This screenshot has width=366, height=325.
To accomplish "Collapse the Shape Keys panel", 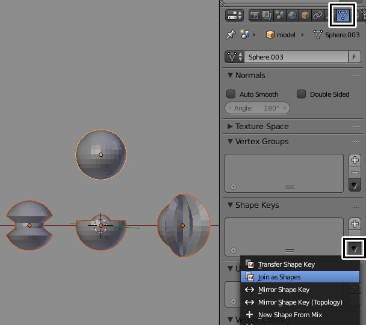I will pyautogui.click(x=230, y=205).
